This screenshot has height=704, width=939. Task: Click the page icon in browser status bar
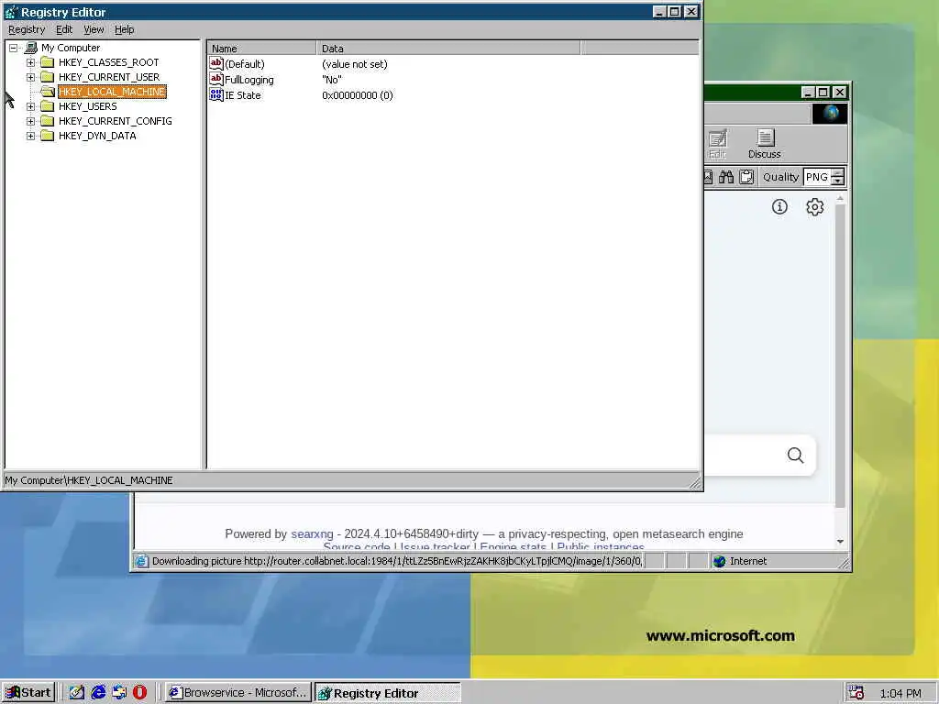click(141, 561)
